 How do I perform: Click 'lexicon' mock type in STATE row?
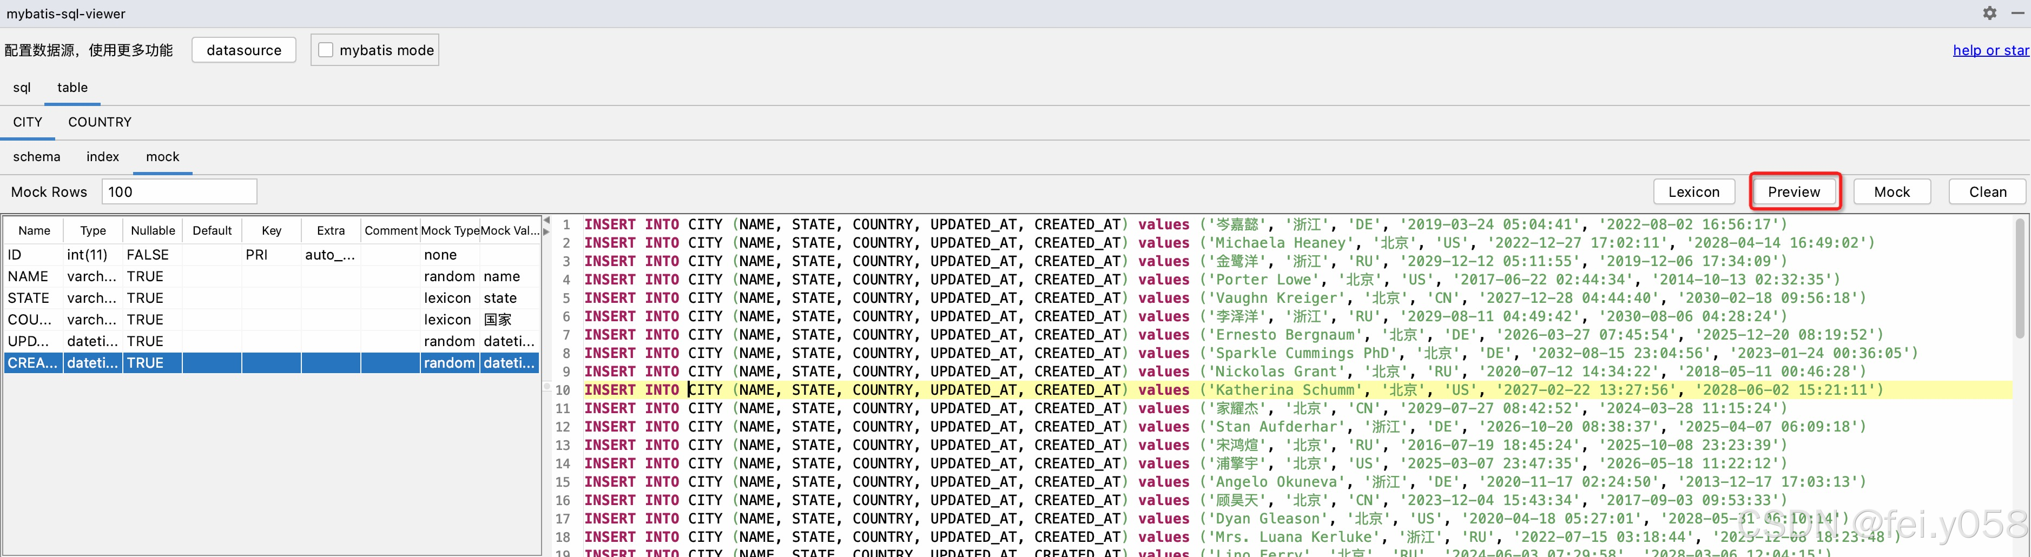click(x=450, y=298)
